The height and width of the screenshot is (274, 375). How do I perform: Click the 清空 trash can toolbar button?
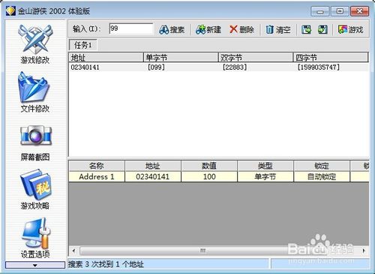pos(278,30)
